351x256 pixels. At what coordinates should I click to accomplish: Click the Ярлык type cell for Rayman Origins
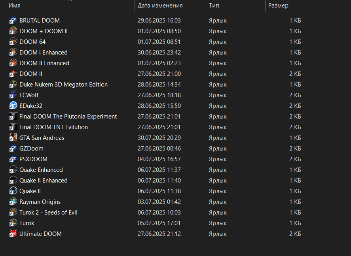[218, 202]
